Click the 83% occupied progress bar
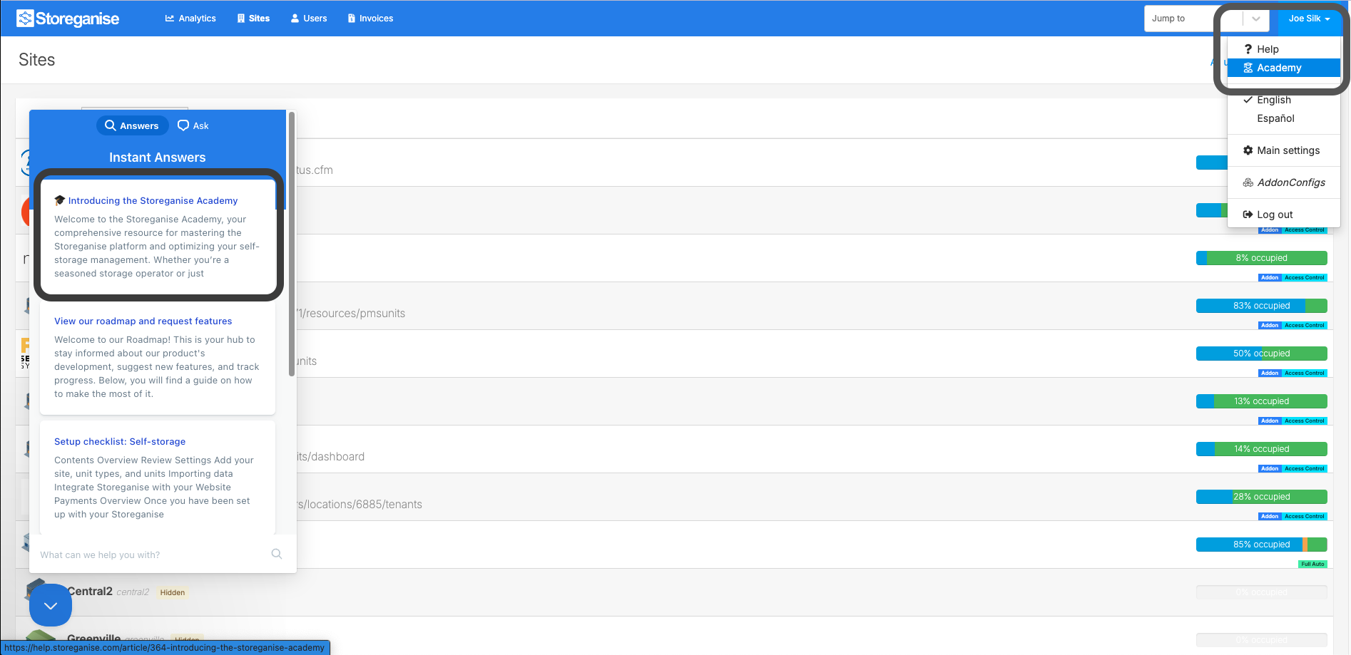Viewport: 1351px width, 655px height. 1261,306
